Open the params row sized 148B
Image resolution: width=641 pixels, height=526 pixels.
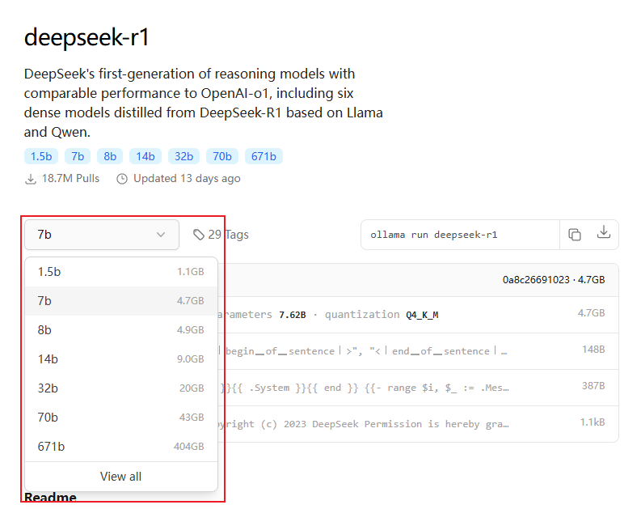pyautogui.click(x=417, y=351)
